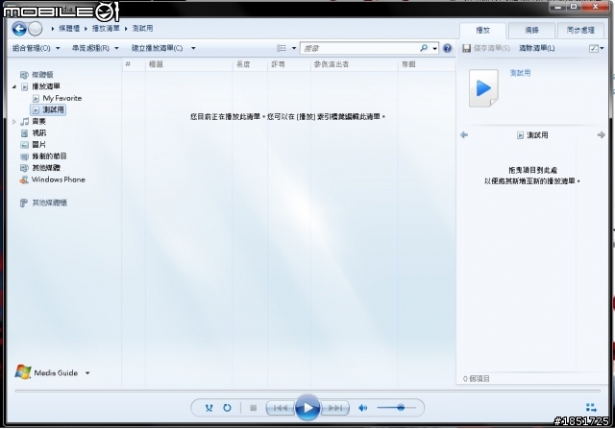615x429 pixels.
Task: Switch to the 播放 tab
Action: coord(482,30)
